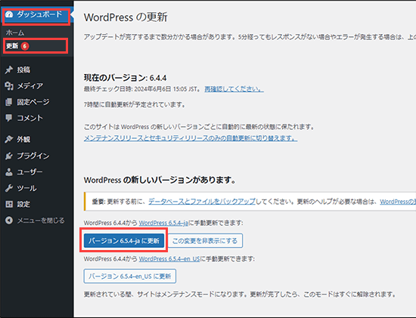Open the 投稿 menu label

[x=23, y=70]
